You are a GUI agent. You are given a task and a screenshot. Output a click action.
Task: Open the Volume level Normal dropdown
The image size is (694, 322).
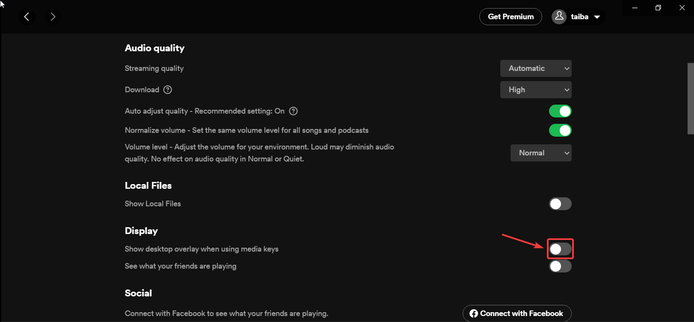tap(541, 153)
